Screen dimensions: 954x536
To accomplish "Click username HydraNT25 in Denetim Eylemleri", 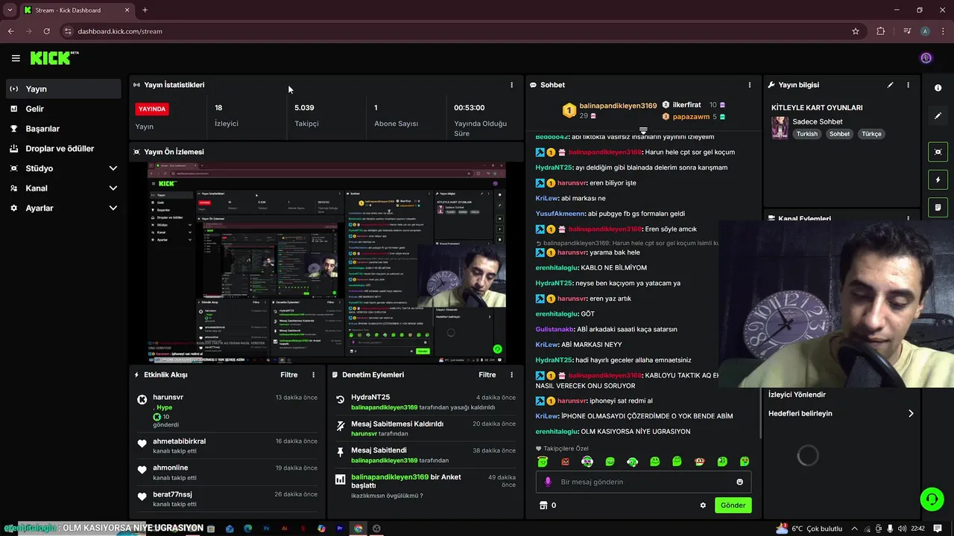I will (x=370, y=398).
